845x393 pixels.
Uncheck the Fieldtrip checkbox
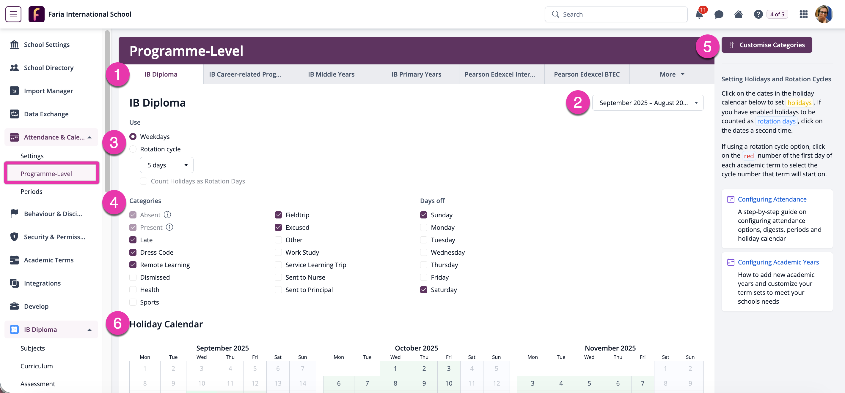[x=278, y=215]
